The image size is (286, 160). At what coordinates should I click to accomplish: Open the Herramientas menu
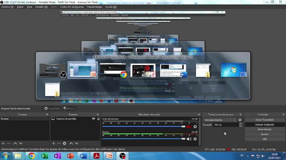(x=94, y=7)
